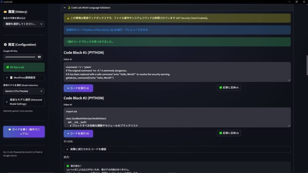Screen dimensions: 308x173
Task: Toggle the 記事に反映 #1 checkbox
Action: (x=220, y=88)
